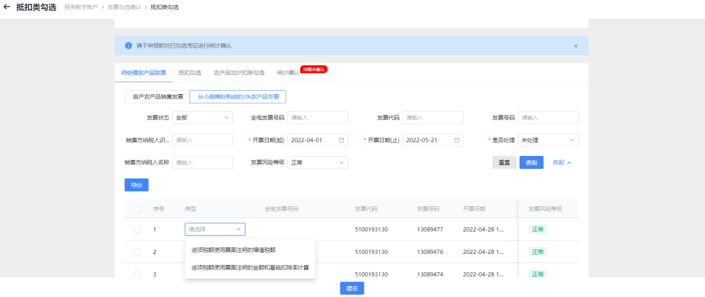The width and height of the screenshot is (705, 297).
Task: Click invoice number 13089476
Action: pos(430,252)
